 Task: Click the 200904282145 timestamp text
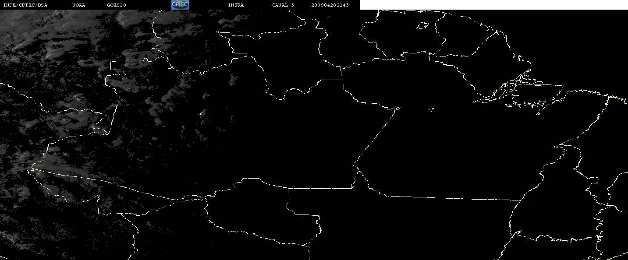tap(330, 5)
